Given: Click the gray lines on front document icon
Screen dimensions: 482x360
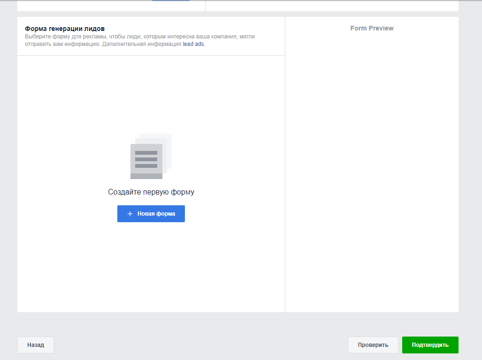Looking at the screenshot, I should tap(146, 159).
